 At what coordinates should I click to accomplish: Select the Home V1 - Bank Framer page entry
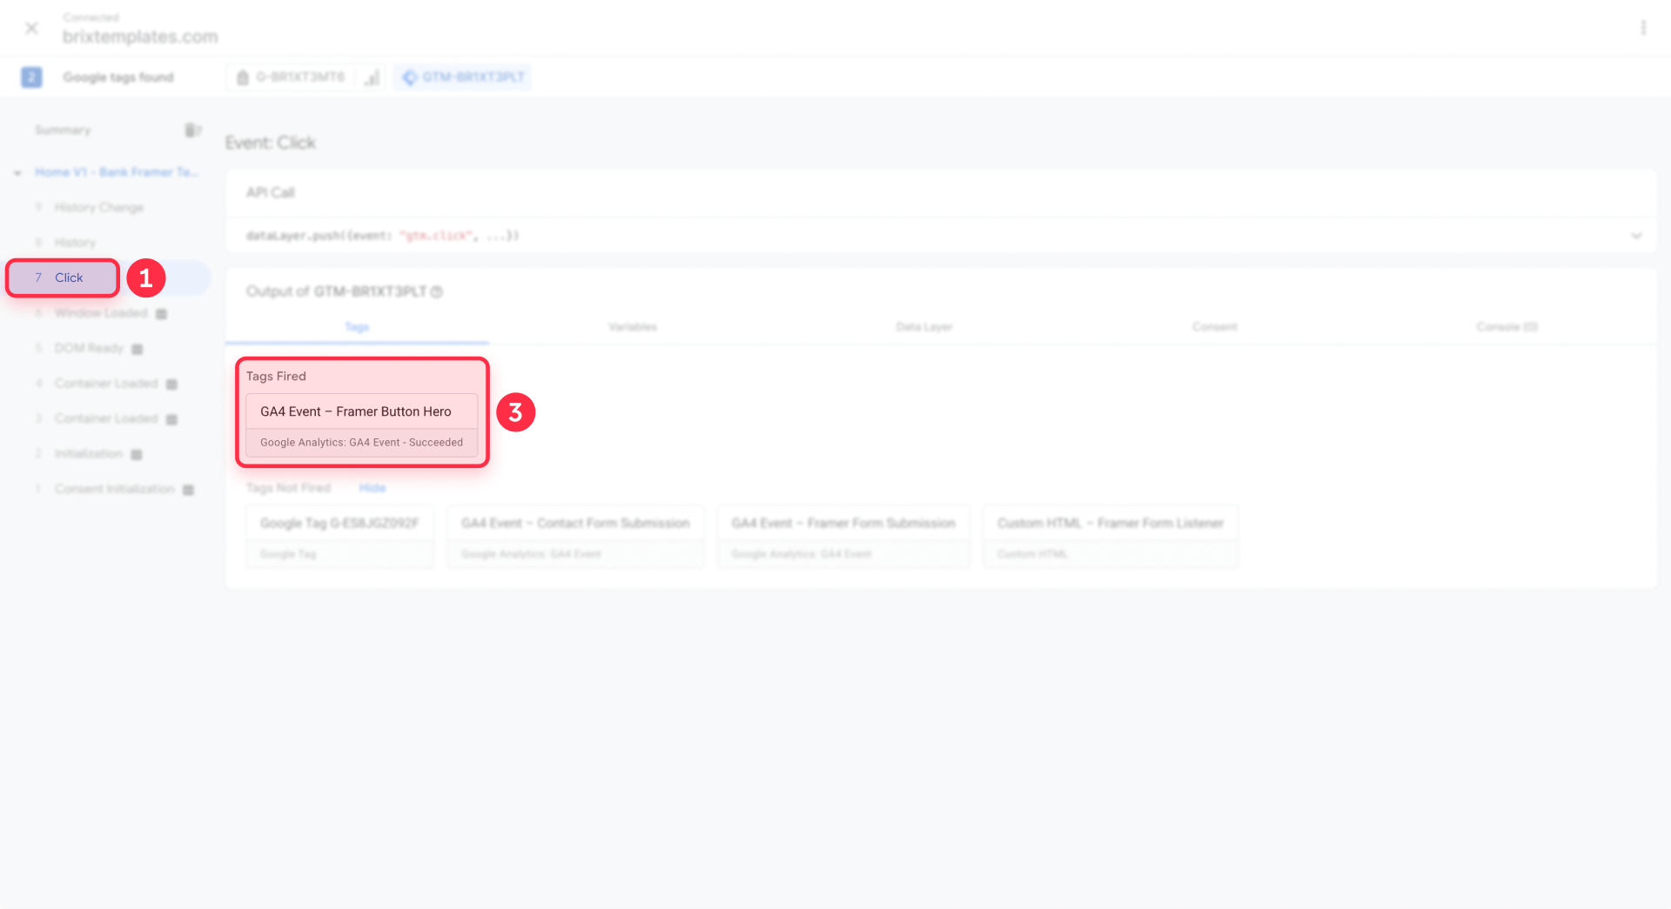tap(117, 172)
